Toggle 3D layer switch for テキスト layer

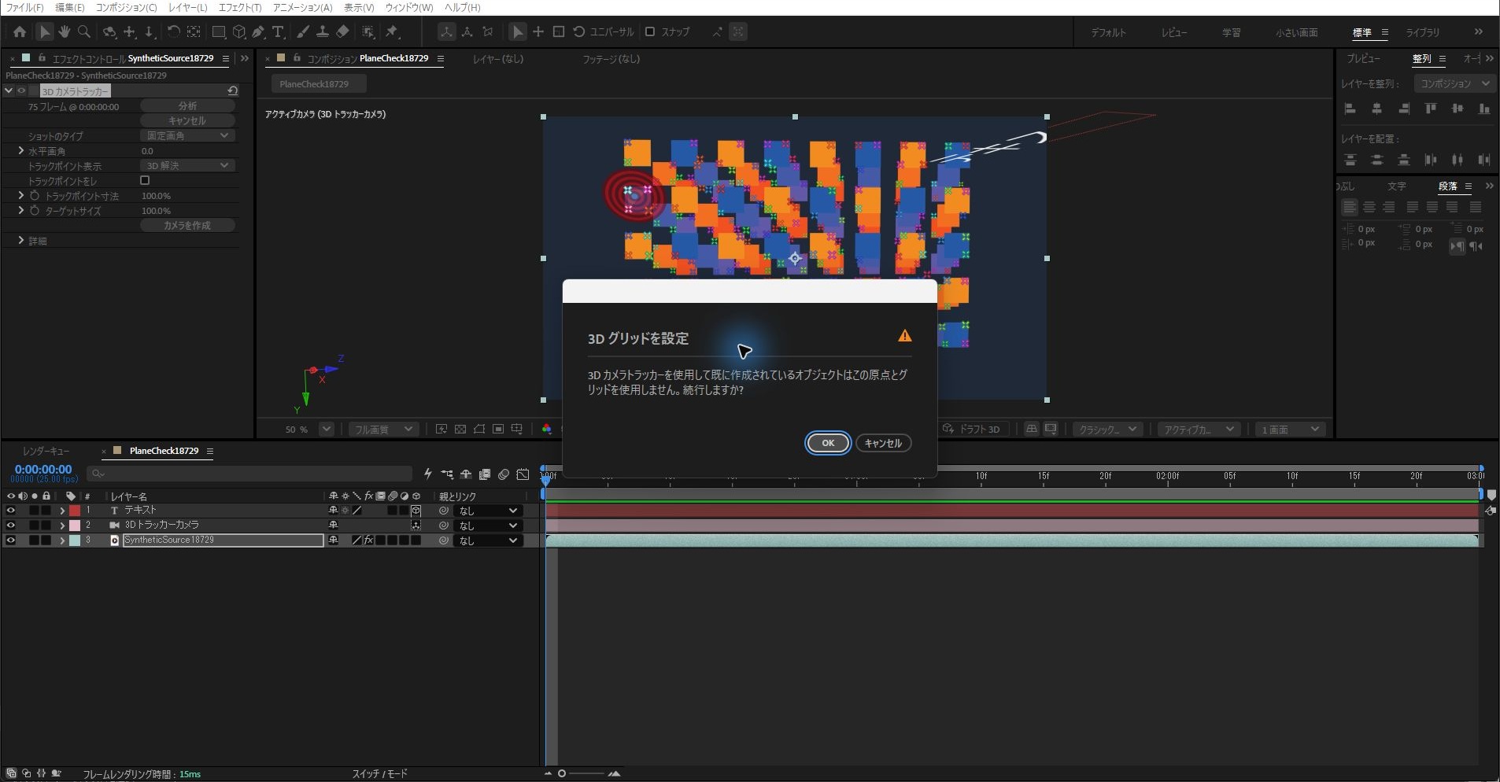tap(416, 511)
